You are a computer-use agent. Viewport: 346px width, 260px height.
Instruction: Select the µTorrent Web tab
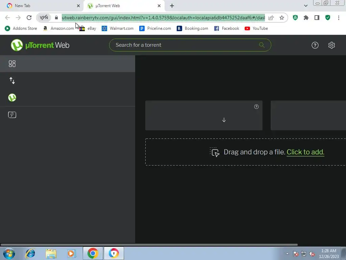[124, 6]
